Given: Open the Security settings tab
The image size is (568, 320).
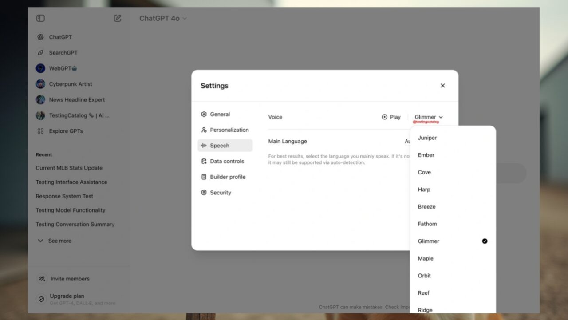Looking at the screenshot, I should (225, 193).
